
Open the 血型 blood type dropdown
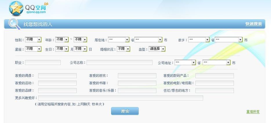[157, 49]
